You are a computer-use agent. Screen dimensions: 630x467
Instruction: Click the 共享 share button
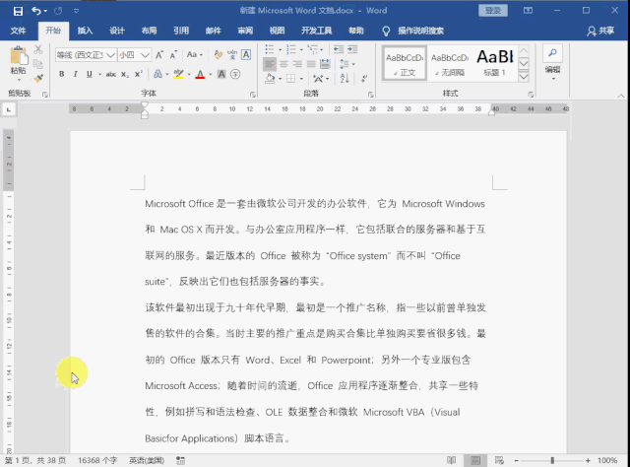600,31
